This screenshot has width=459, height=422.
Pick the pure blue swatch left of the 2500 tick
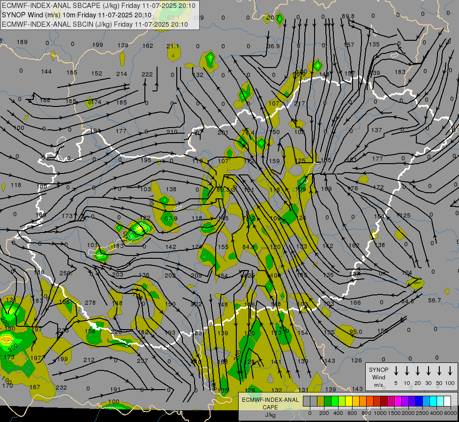tap(419, 401)
